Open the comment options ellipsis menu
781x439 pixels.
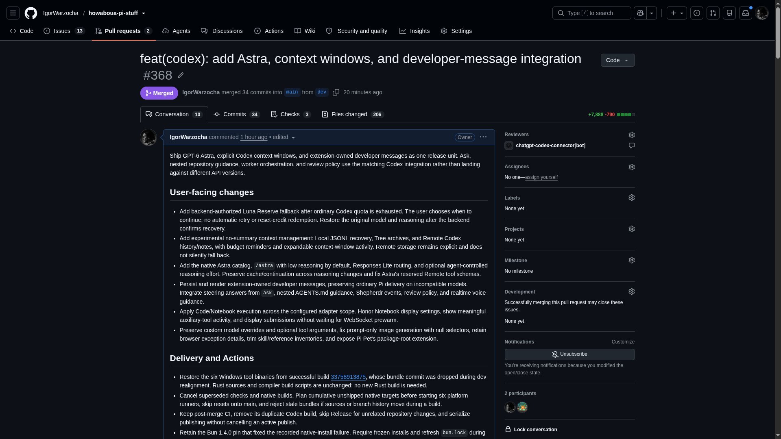[x=483, y=137]
